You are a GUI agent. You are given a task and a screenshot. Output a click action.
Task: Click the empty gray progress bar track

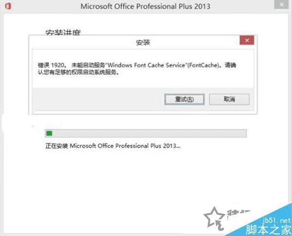pyautogui.click(x=149, y=133)
